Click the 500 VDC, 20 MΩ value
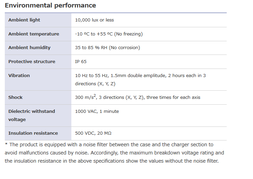 tap(93, 133)
